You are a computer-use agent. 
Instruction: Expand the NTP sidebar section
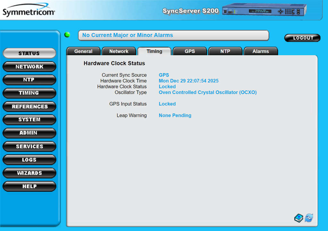(x=29, y=80)
